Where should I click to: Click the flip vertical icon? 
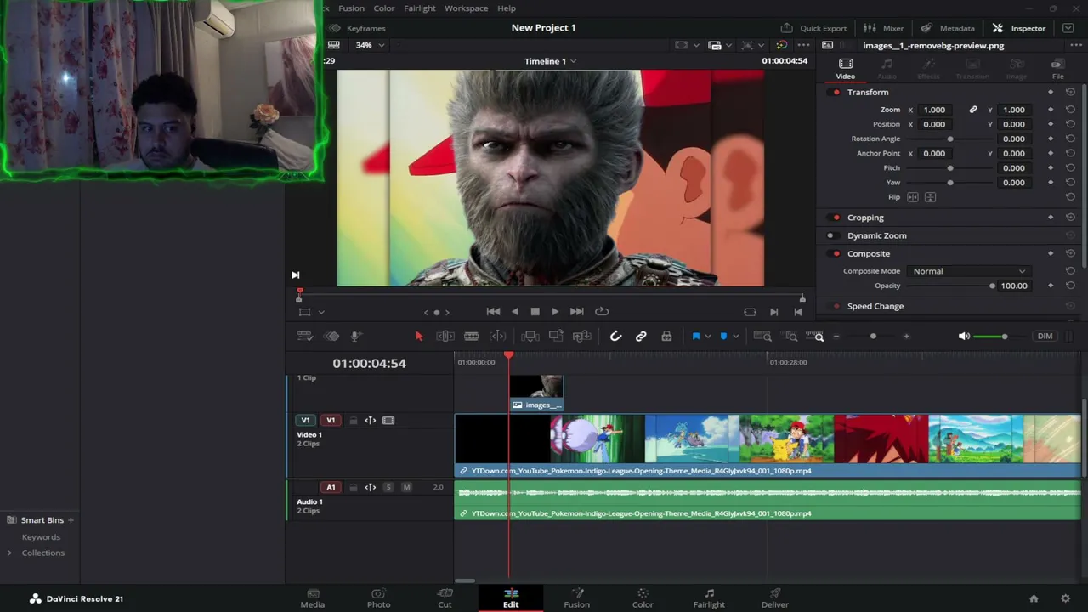tap(930, 197)
